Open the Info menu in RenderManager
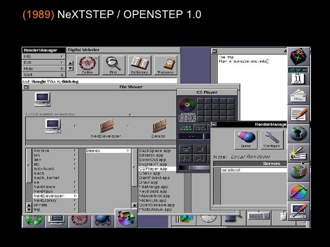Viewport: 330px width, 247px height. click(44, 57)
